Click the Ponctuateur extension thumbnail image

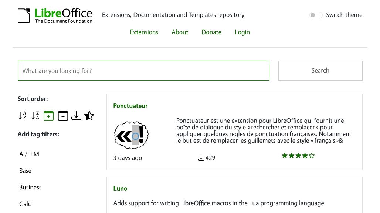131,135
